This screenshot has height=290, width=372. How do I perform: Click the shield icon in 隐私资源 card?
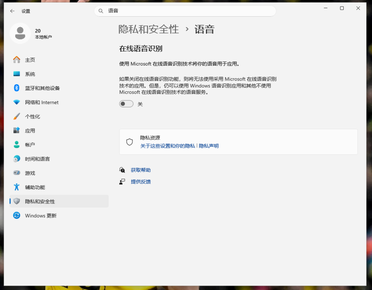click(130, 142)
